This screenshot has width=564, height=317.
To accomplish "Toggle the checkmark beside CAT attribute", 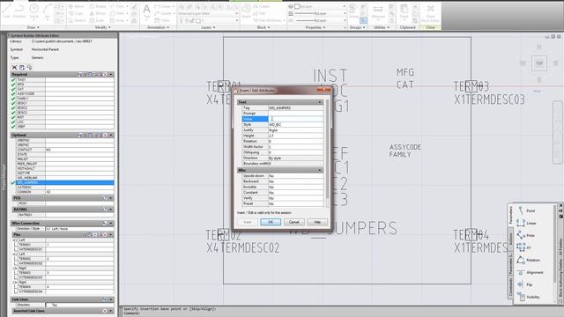I will (x=13, y=89).
